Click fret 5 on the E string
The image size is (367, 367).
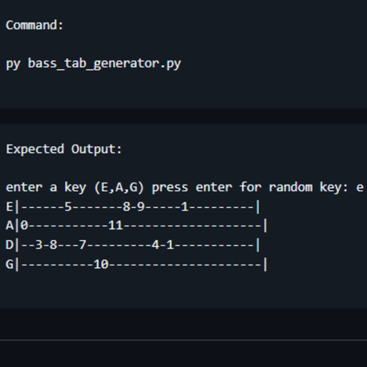68,207
